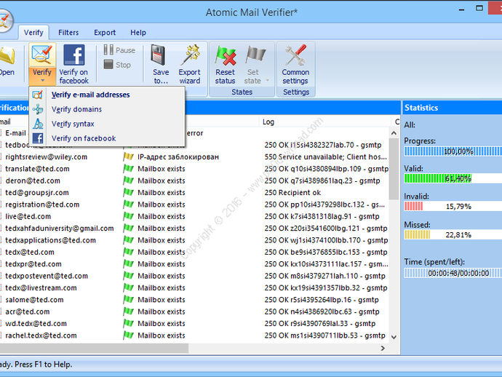Click the Invalid percentage red bar
The width and height of the screenshot is (502, 377).
tap(453, 206)
